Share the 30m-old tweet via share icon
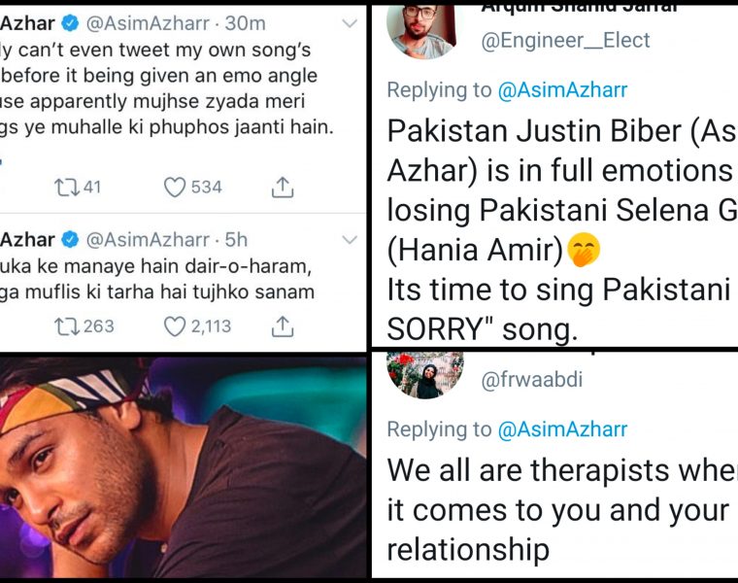The height and width of the screenshot is (583, 738). (x=282, y=187)
